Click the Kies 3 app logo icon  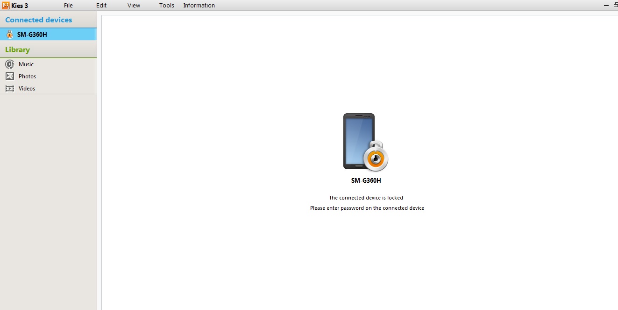click(x=6, y=6)
